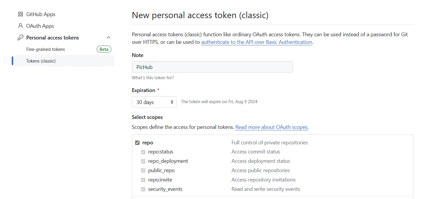
Task: Toggle the public_repo checkbox
Action: 143,171
